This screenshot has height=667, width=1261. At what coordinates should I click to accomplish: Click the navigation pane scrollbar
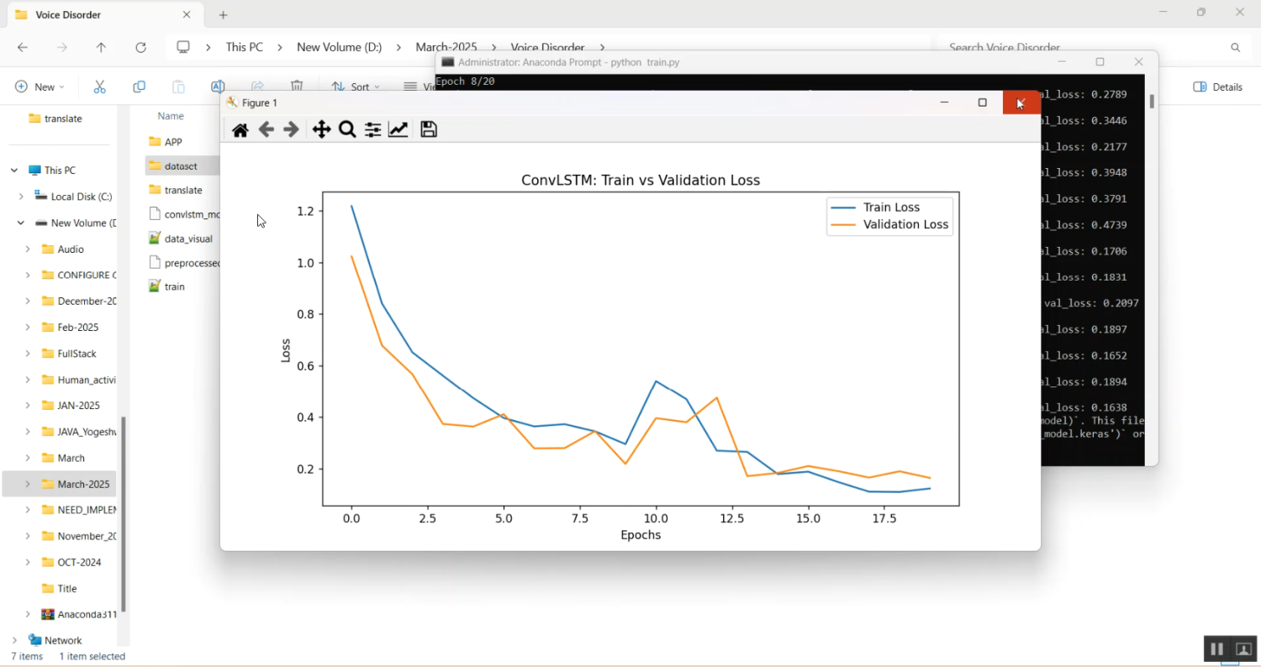(124, 514)
